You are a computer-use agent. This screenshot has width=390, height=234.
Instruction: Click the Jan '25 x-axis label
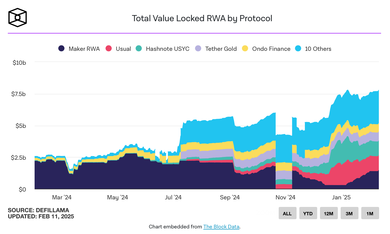point(341,198)
